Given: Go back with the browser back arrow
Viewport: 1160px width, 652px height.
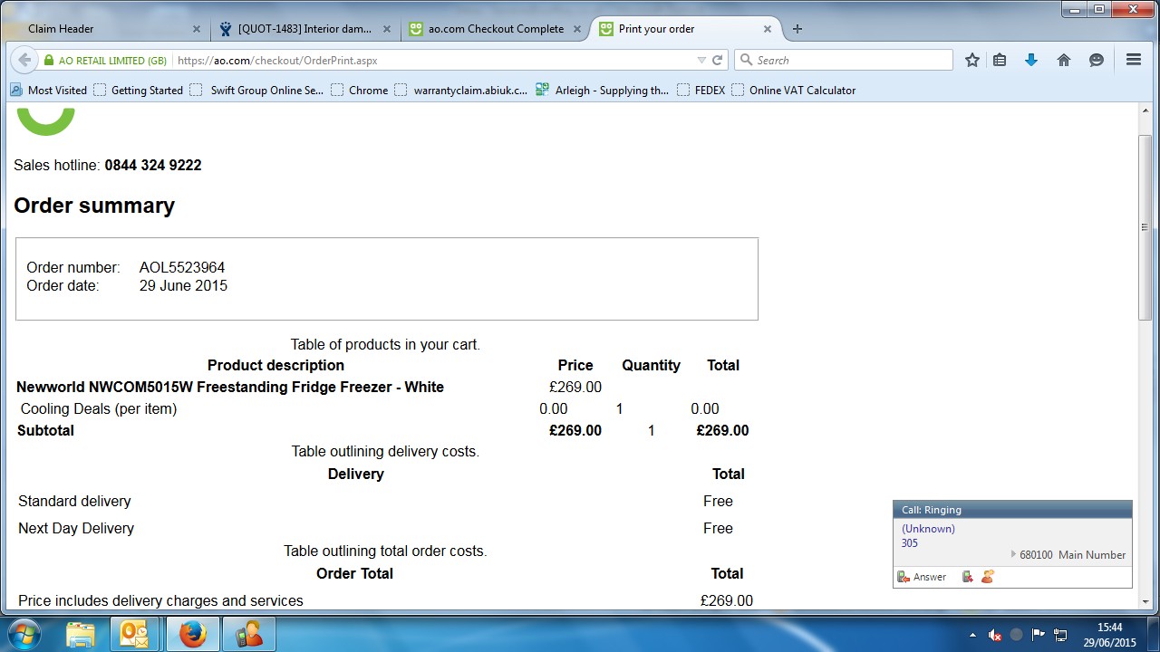Looking at the screenshot, I should click(x=24, y=60).
